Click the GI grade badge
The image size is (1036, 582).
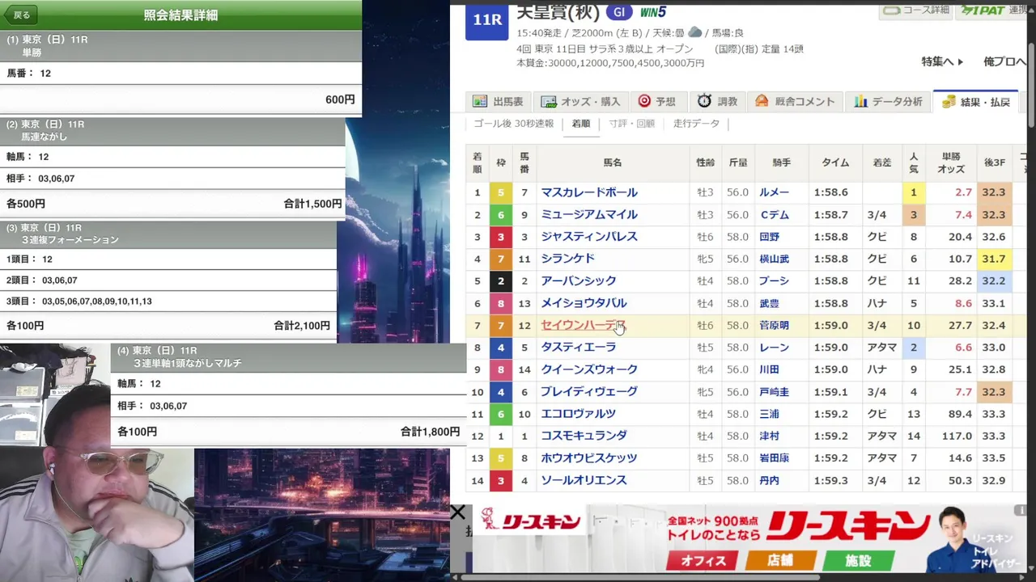618,12
